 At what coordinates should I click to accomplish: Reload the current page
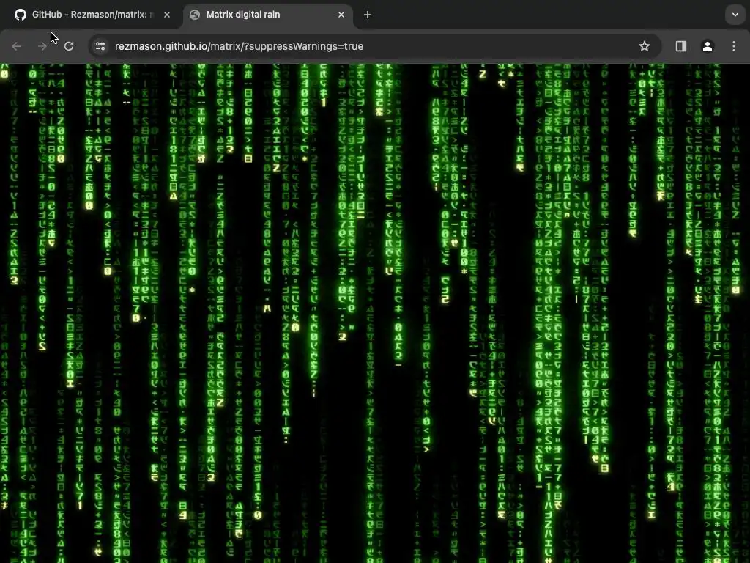[69, 46]
